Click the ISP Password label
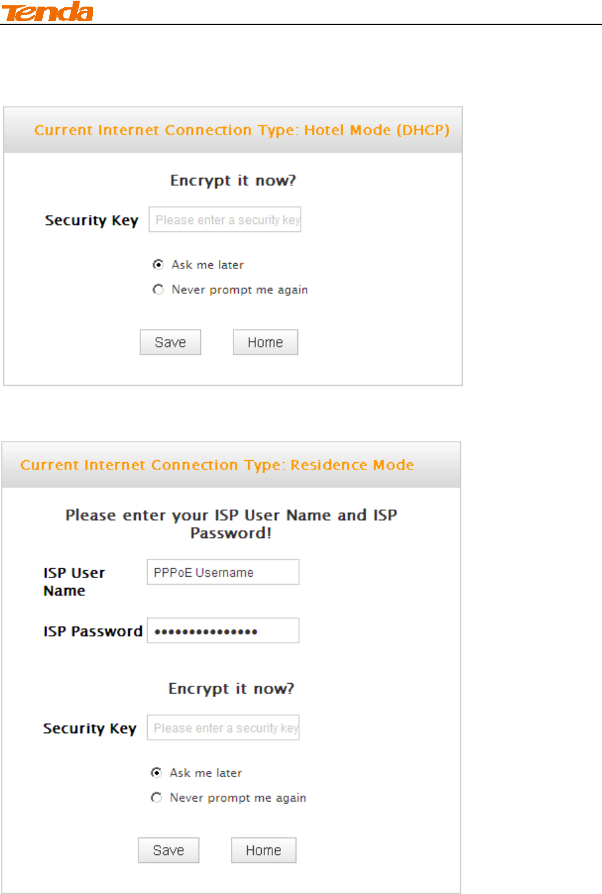Viewport: 602px width, 894px height. point(92,632)
